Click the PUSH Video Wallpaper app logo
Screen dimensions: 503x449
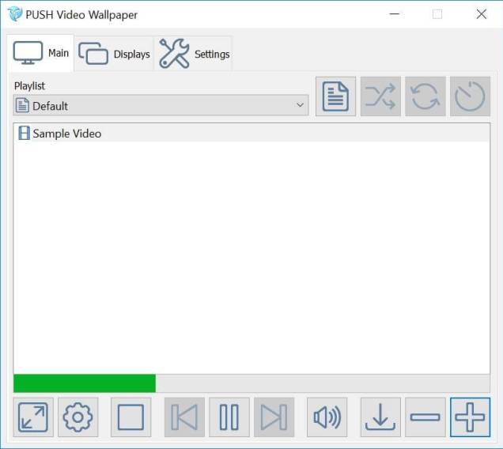[15, 13]
